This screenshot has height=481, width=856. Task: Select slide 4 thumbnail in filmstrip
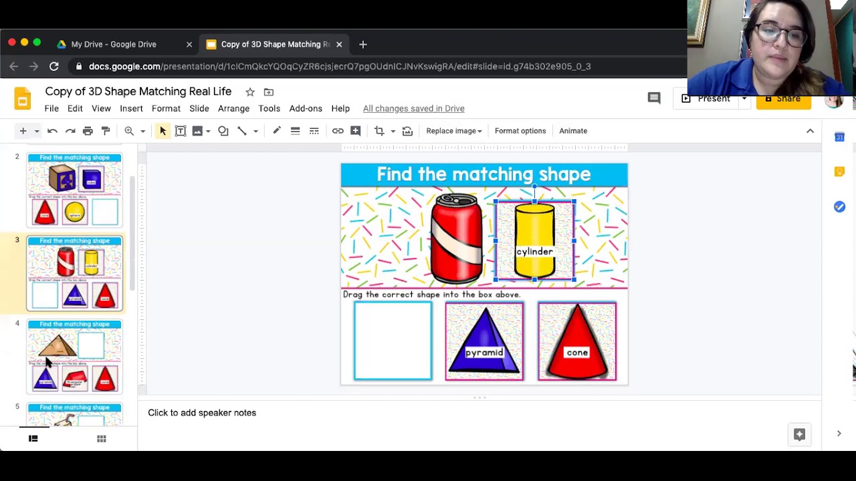(74, 356)
